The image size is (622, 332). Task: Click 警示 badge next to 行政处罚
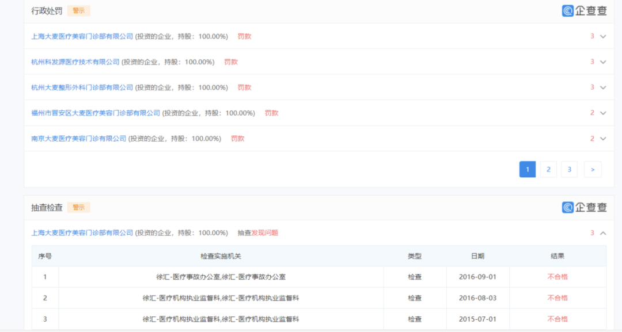tap(78, 11)
